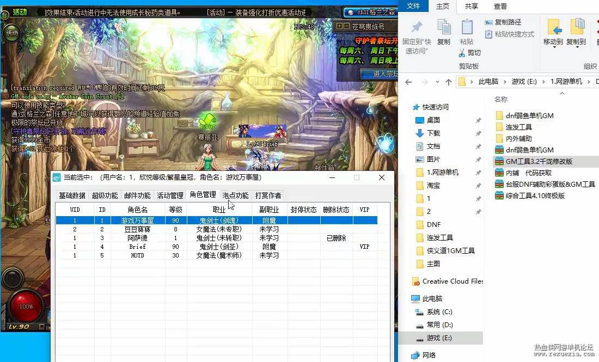Click the 进入祭坛 button in game

coord(380,74)
